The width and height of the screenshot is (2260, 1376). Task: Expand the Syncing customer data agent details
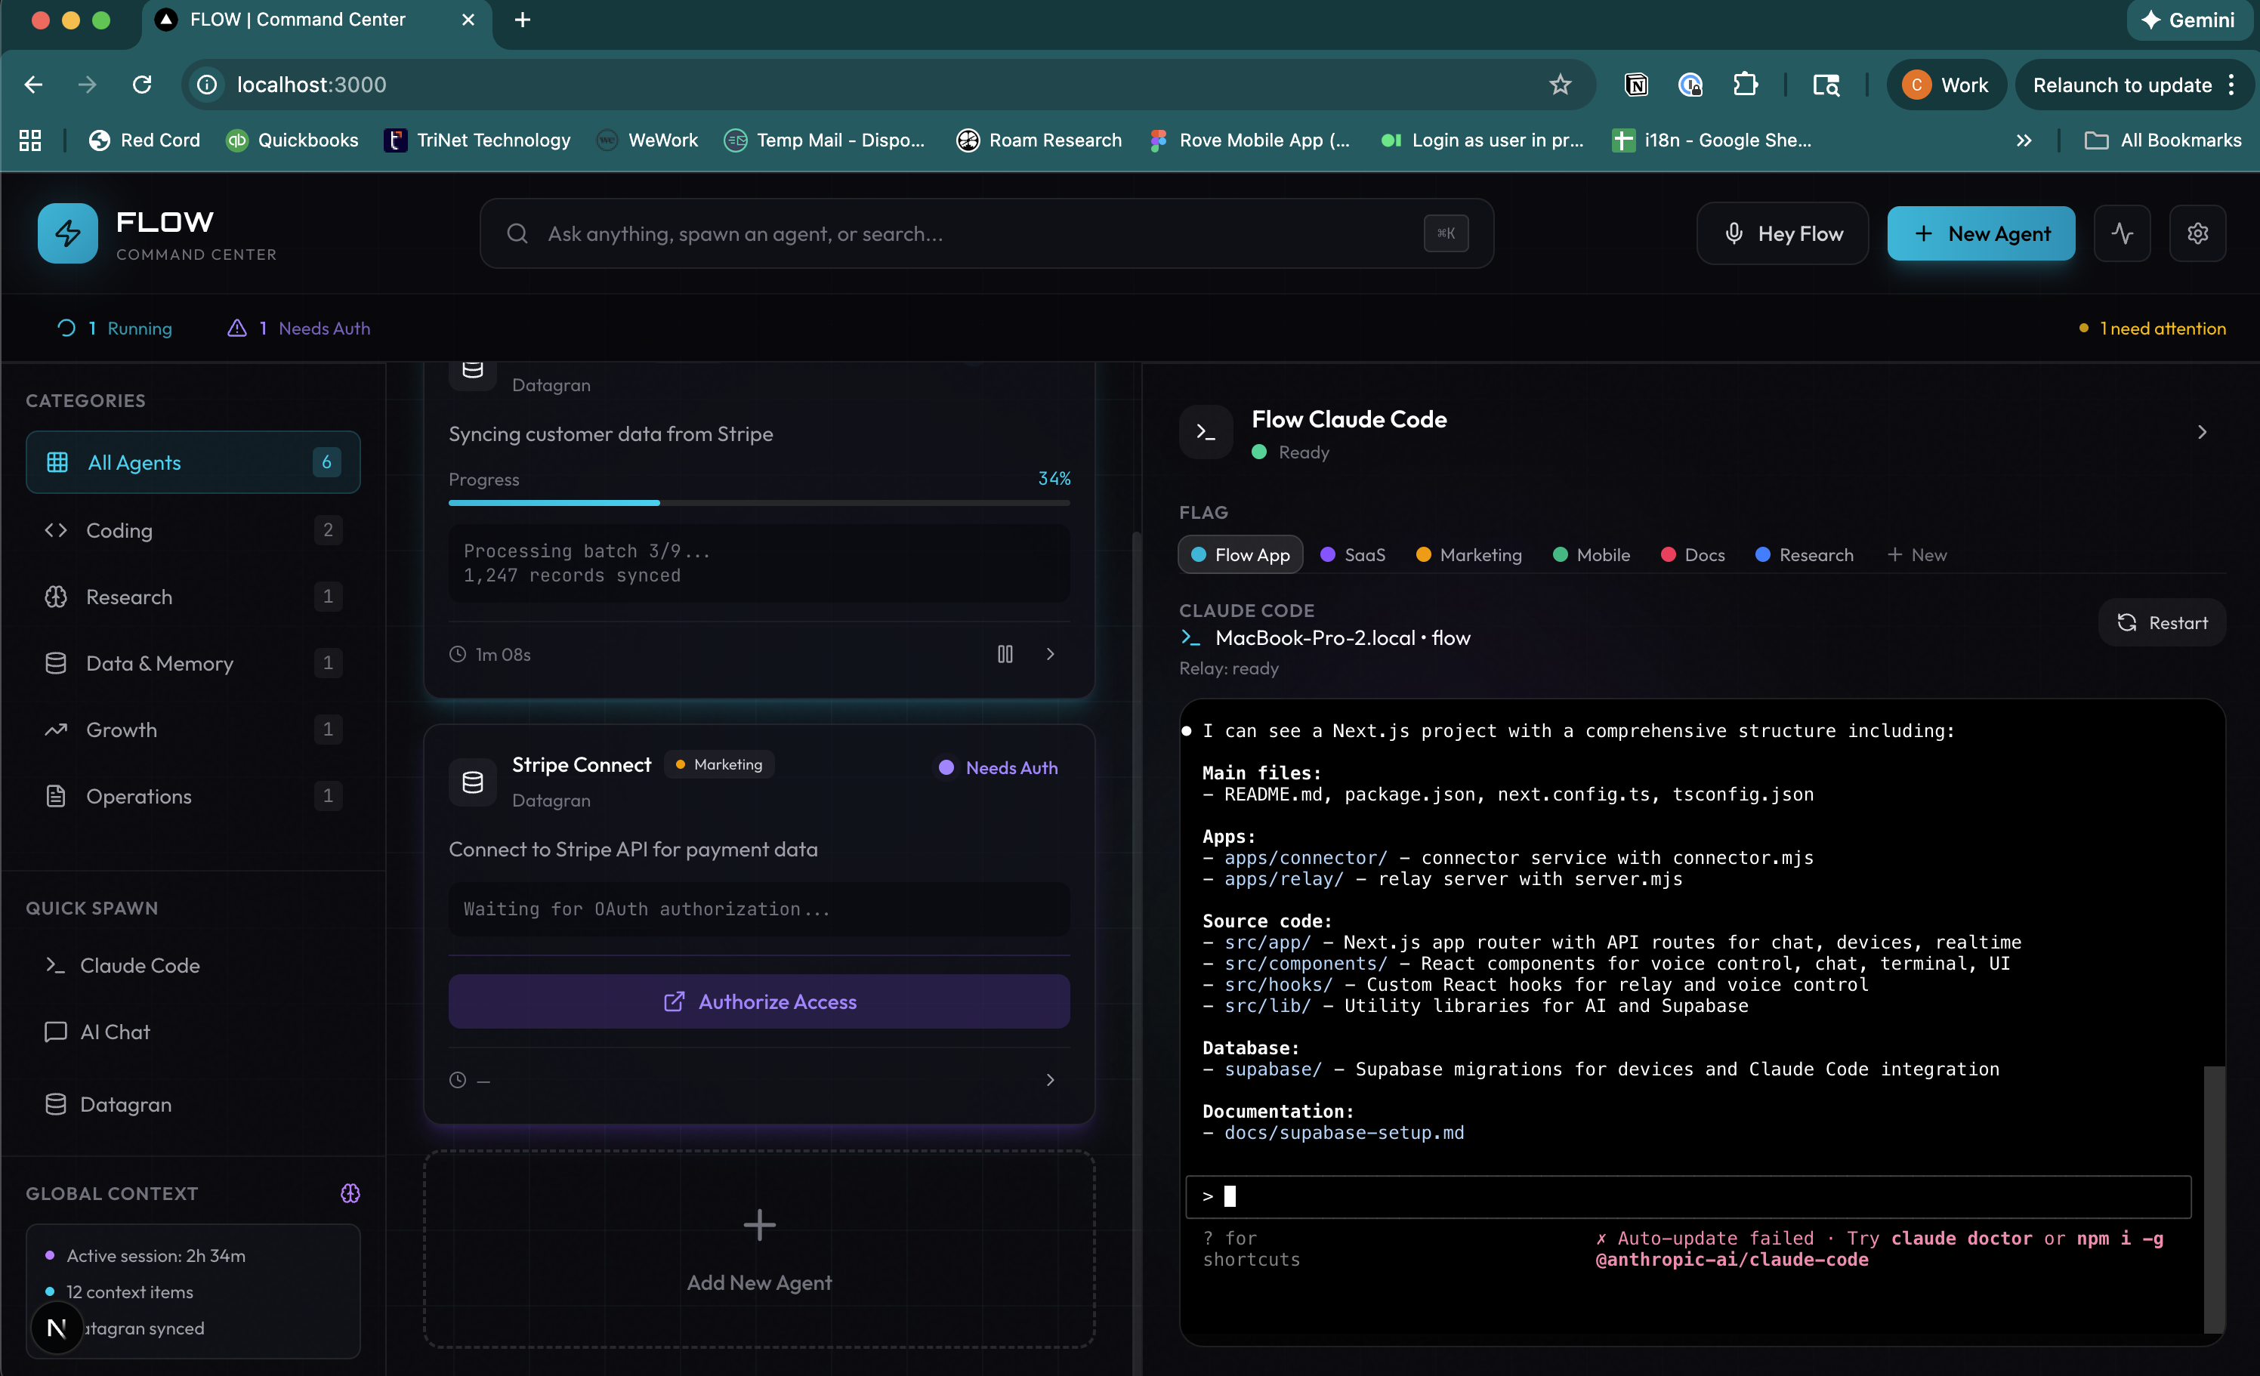[x=1050, y=654]
